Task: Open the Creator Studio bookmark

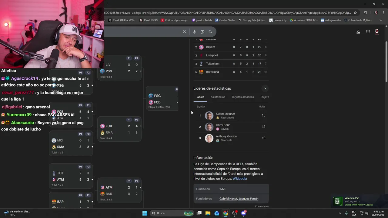Action: click(x=225, y=20)
